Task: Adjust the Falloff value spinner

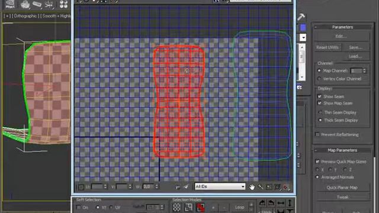Action: pos(162,207)
